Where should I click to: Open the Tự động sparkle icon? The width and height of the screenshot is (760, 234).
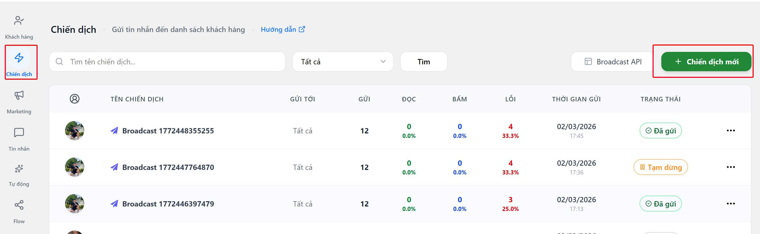point(19,169)
